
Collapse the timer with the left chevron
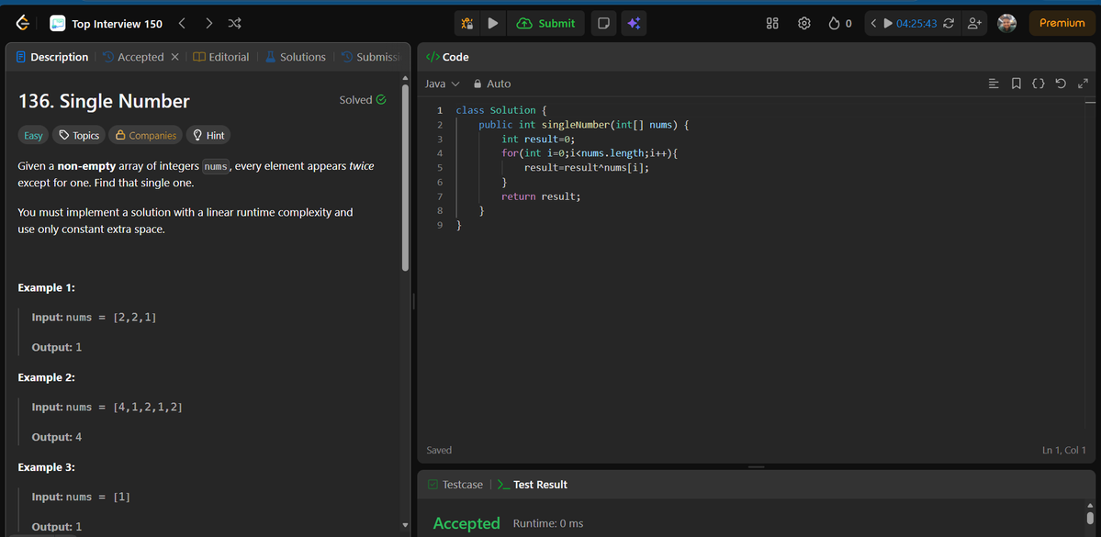(873, 23)
